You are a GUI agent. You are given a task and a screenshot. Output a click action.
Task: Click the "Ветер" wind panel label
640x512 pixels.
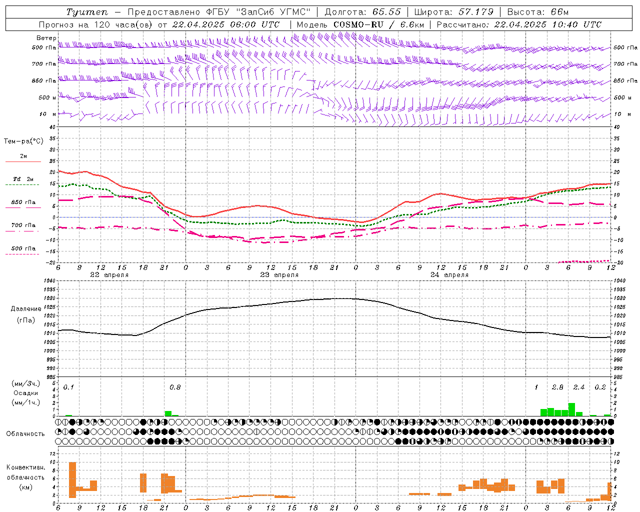[46, 38]
